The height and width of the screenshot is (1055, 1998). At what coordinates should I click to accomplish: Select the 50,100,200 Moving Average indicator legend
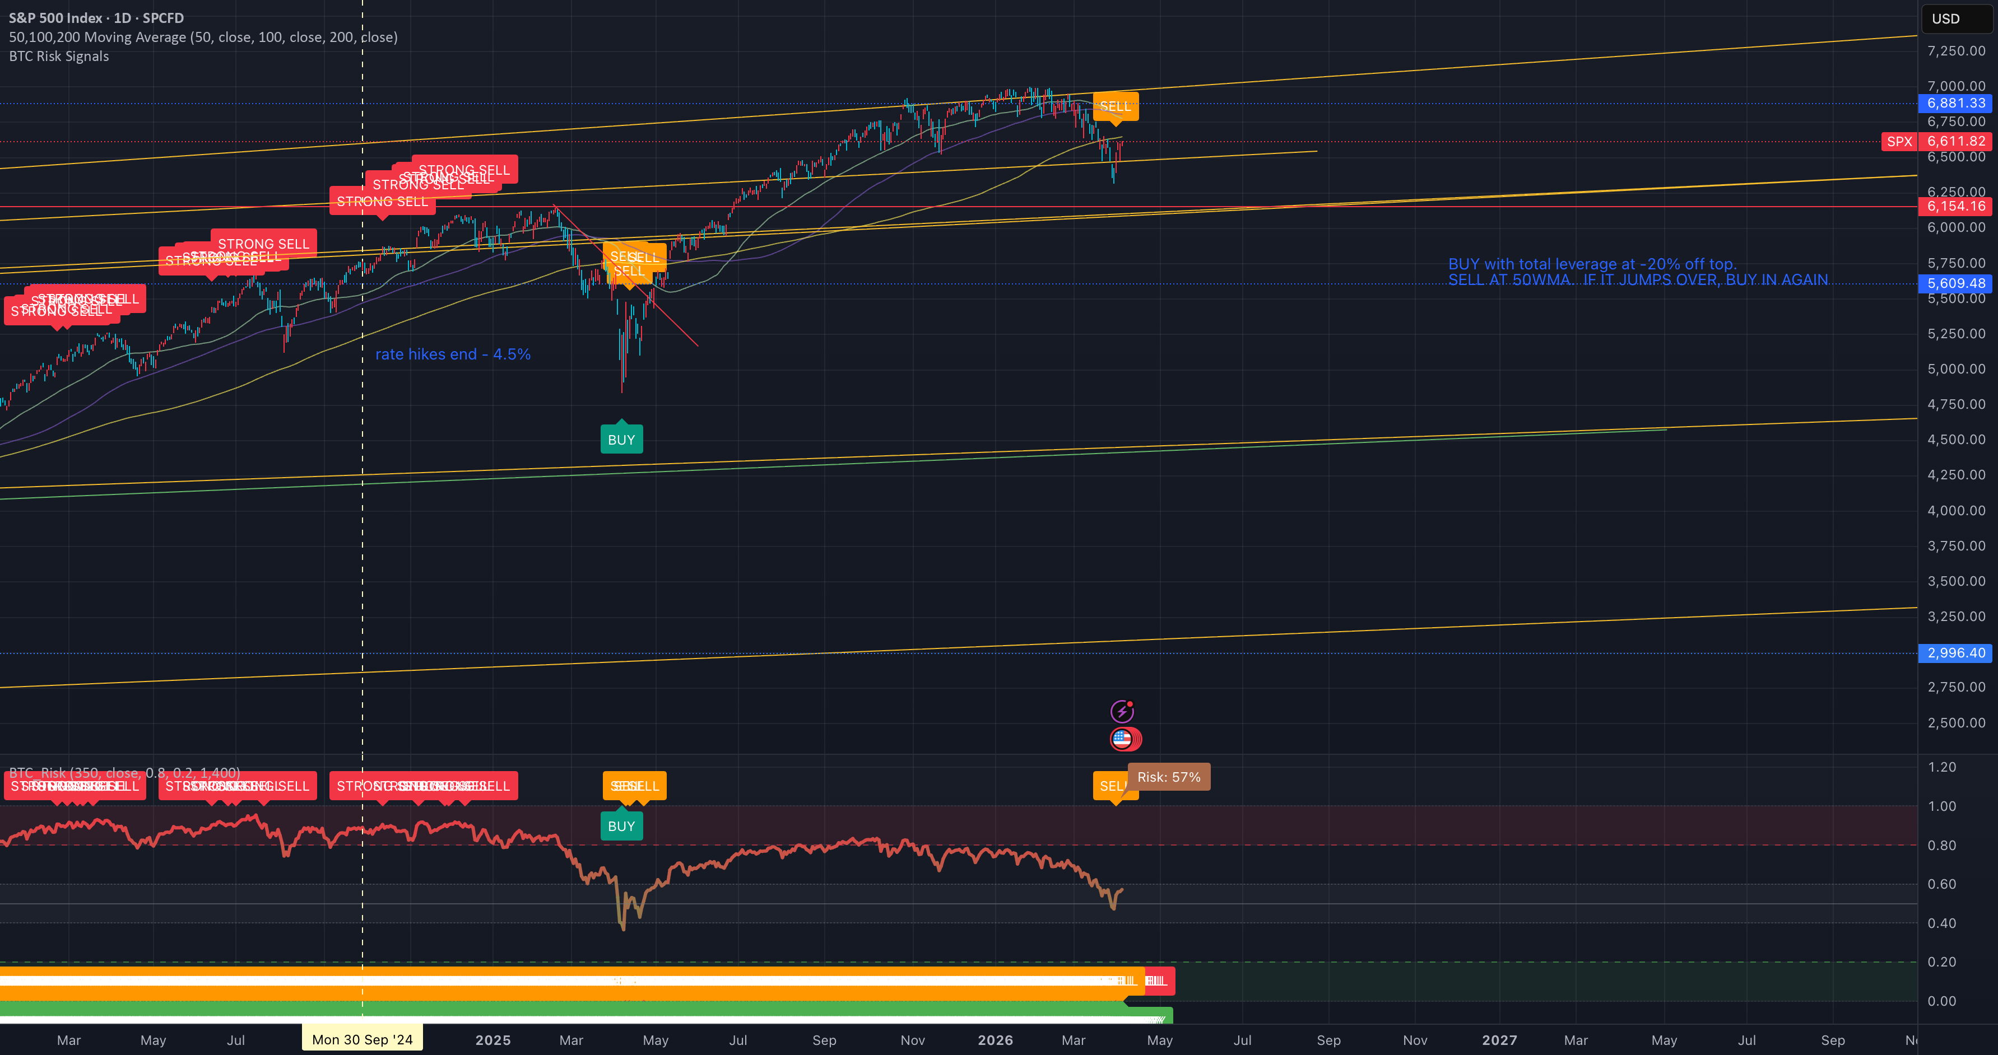pyautogui.click(x=203, y=37)
